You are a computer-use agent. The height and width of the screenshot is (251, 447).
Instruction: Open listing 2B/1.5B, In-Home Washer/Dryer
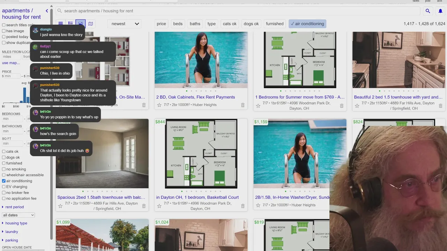pos(292,197)
